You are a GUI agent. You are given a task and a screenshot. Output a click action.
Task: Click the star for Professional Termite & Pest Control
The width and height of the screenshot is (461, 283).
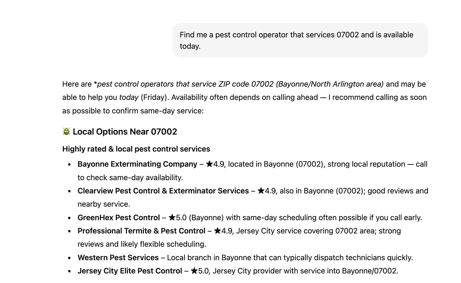(217, 231)
